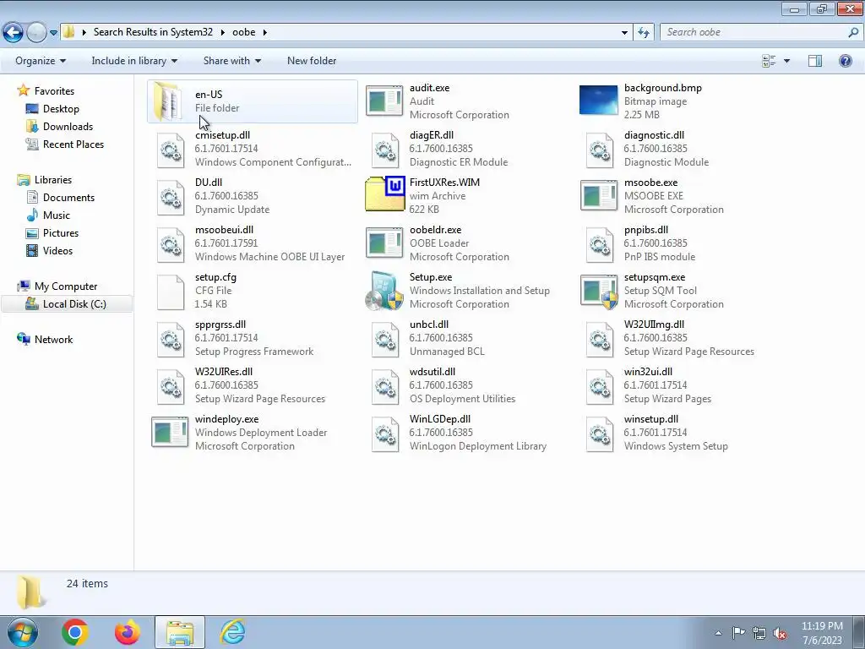Change view using the view icon

point(769,61)
